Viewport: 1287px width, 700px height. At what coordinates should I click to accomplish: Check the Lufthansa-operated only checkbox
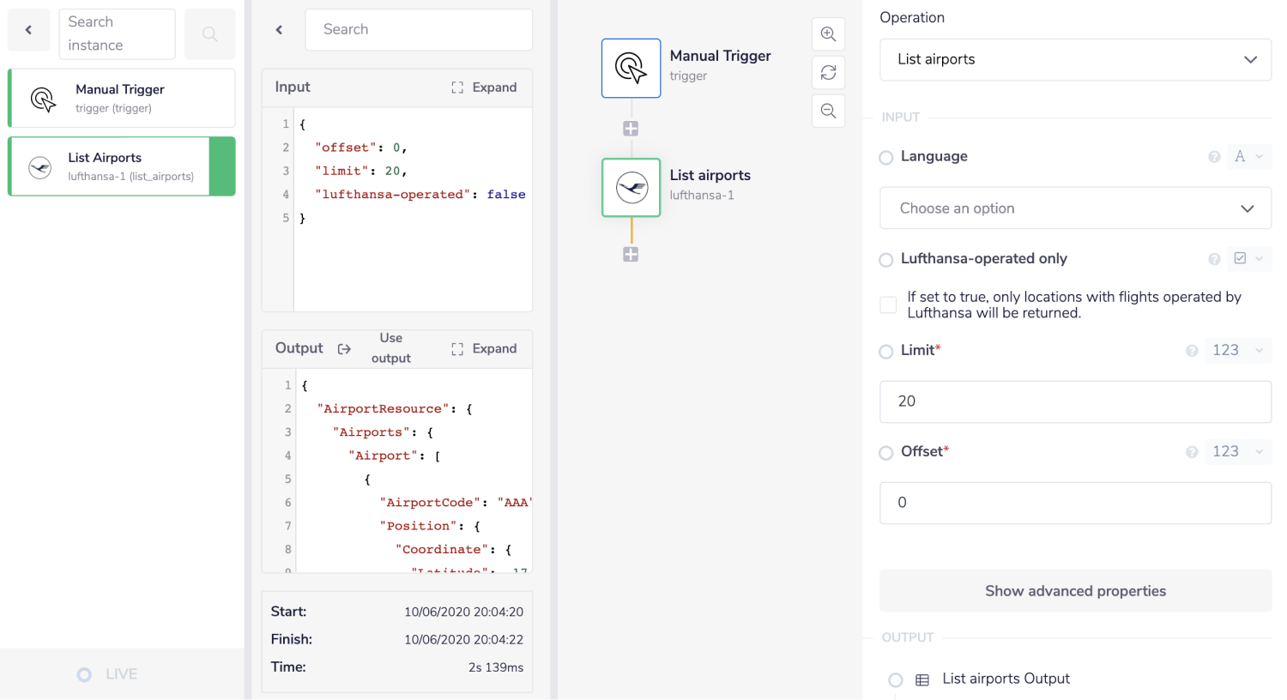[889, 305]
